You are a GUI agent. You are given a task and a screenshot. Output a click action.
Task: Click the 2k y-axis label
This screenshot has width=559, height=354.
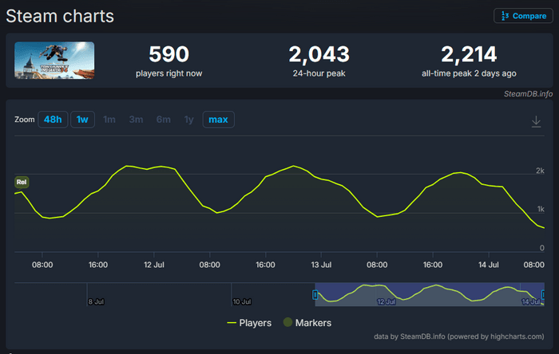click(x=540, y=171)
